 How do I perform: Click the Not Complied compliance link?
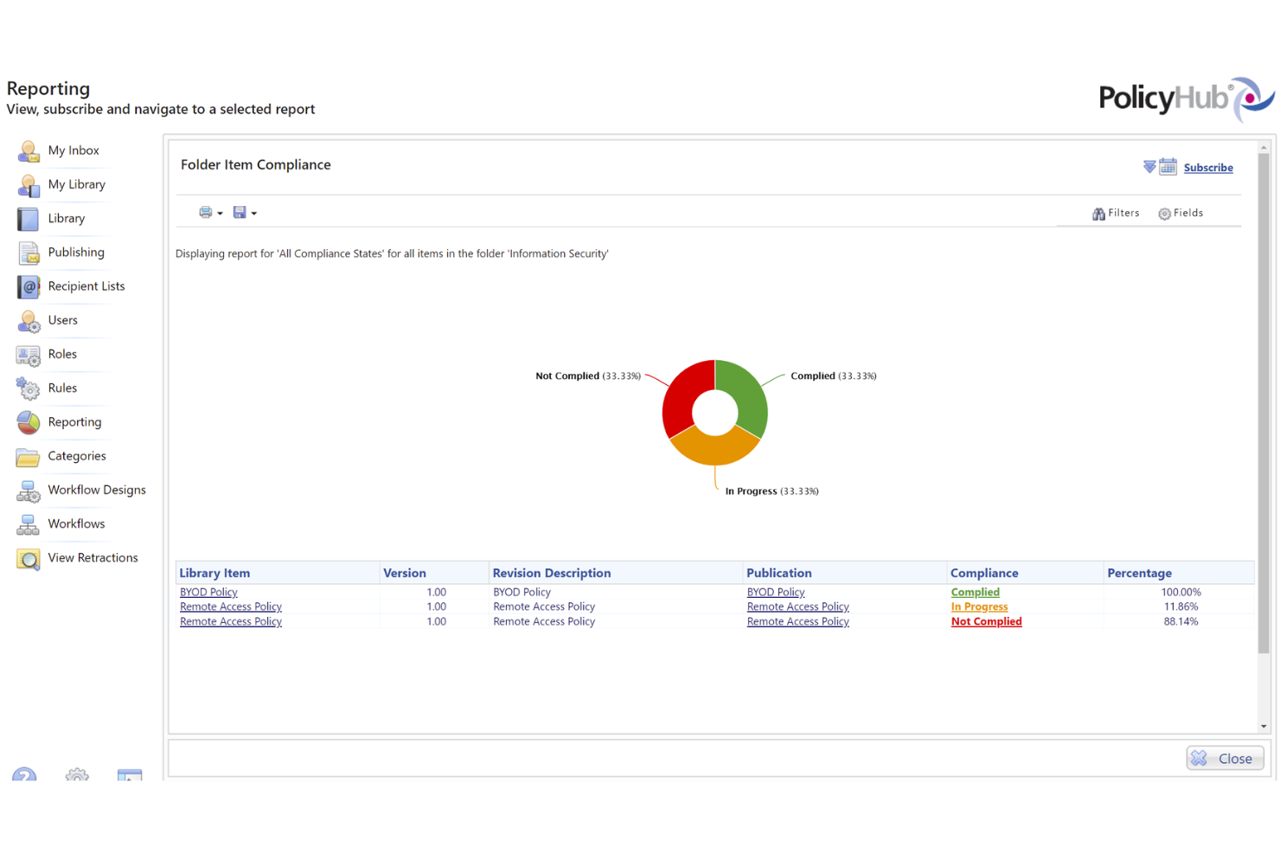click(986, 622)
